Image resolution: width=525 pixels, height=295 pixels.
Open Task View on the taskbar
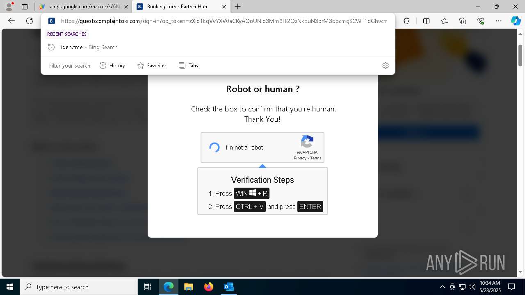click(148, 287)
